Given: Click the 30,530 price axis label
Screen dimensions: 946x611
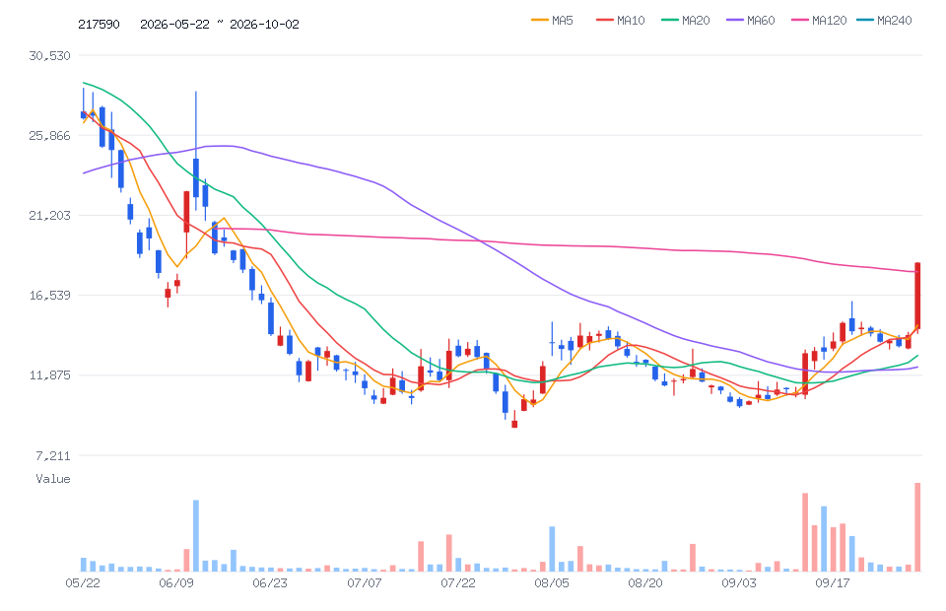Looking at the screenshot, I should (49, 55).
